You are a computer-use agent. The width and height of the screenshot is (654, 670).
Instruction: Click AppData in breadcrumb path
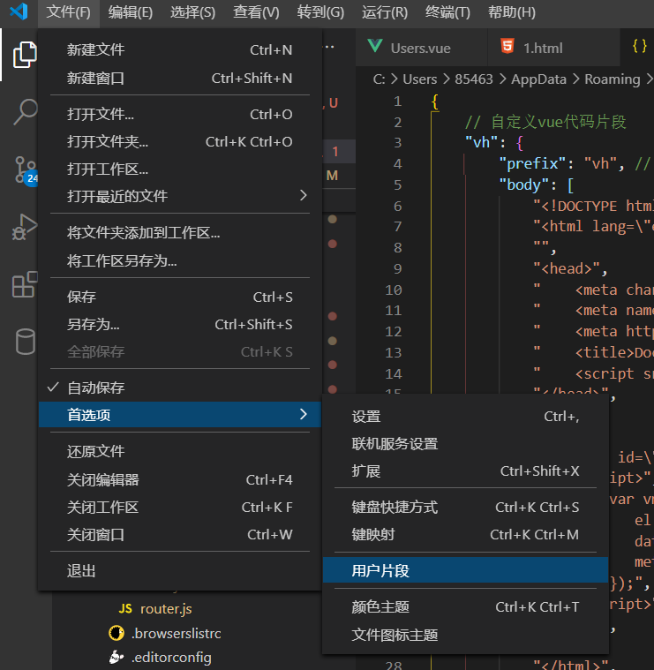coord(538,79)
